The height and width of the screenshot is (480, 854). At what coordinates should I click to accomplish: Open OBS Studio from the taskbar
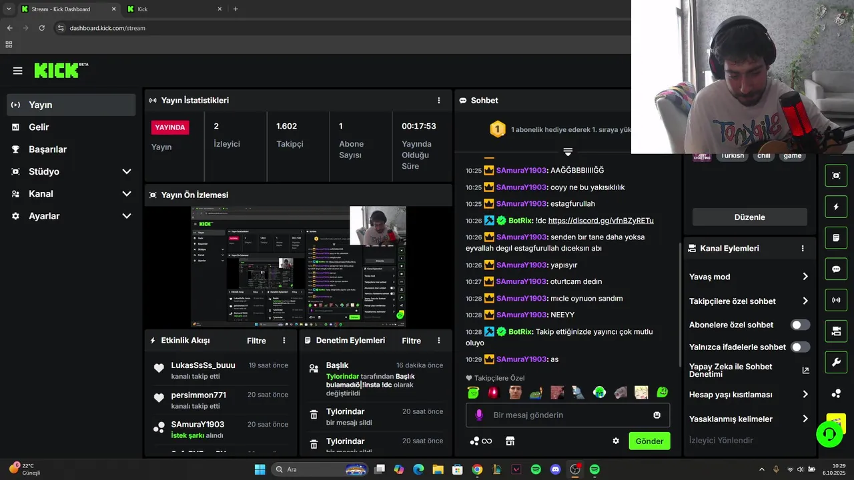[x=575, y=469]
